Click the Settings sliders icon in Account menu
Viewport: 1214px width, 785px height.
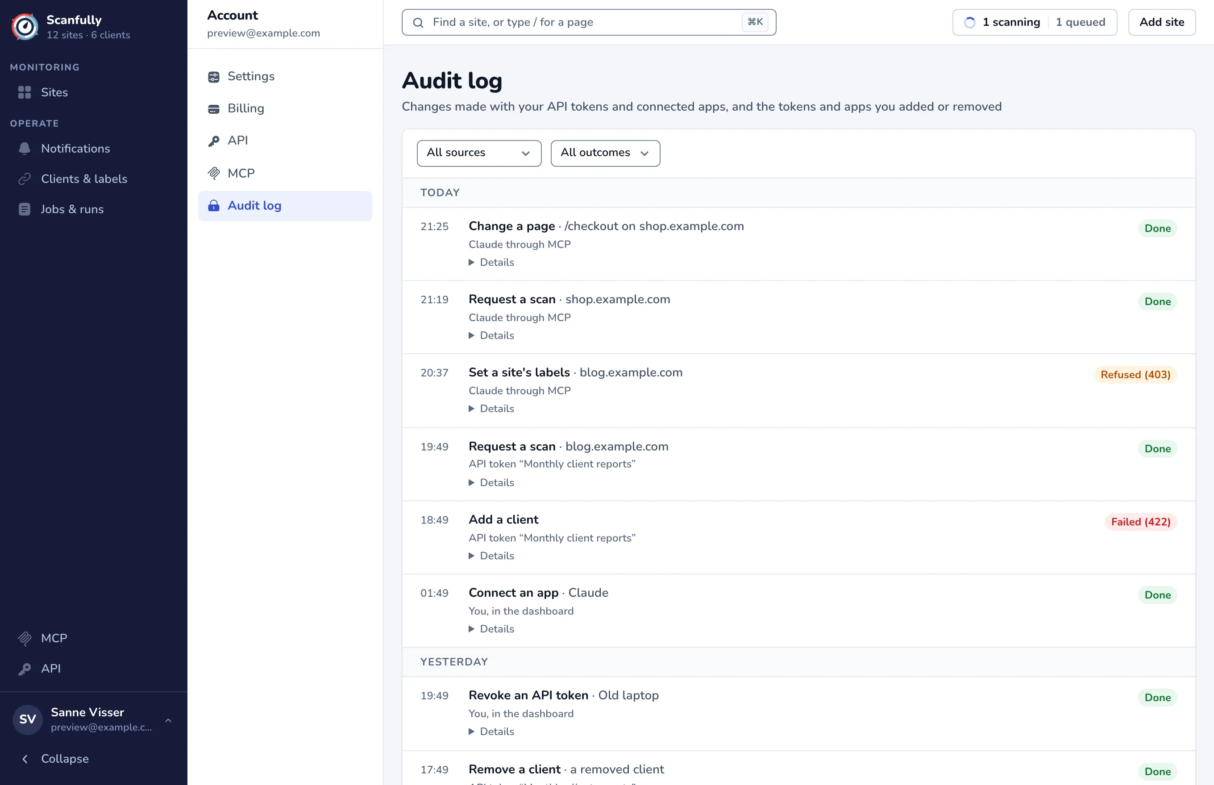pyautogui.click(x=214, y=76)
